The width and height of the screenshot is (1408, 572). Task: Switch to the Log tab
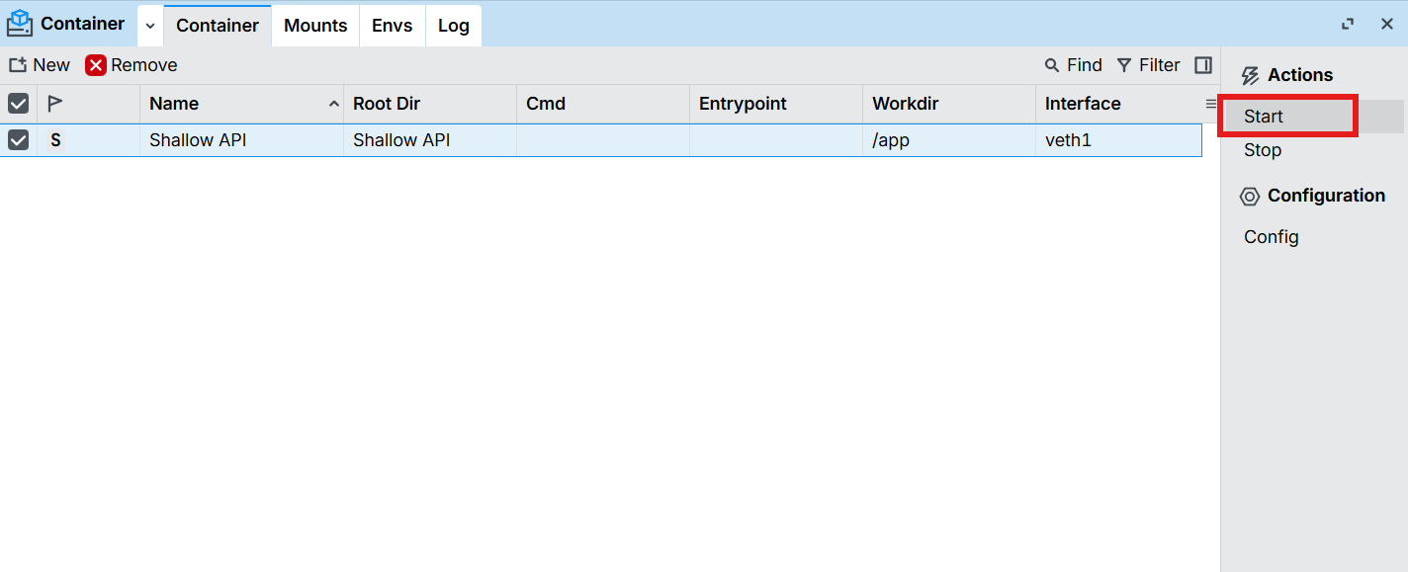coord(454,26)
